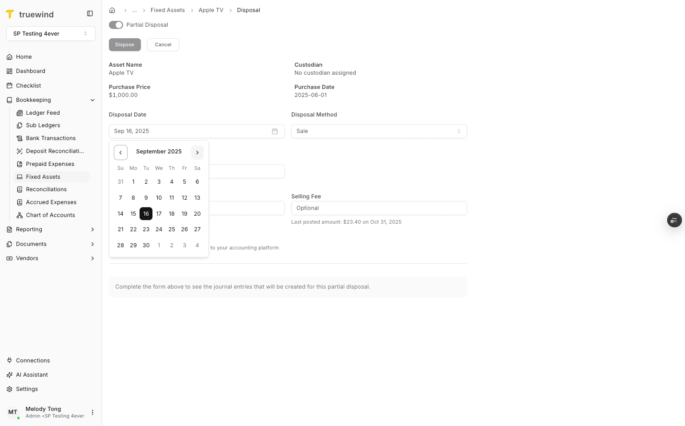
Task: Collapse the sidebar with the panel icon
Action: [90, 13]
